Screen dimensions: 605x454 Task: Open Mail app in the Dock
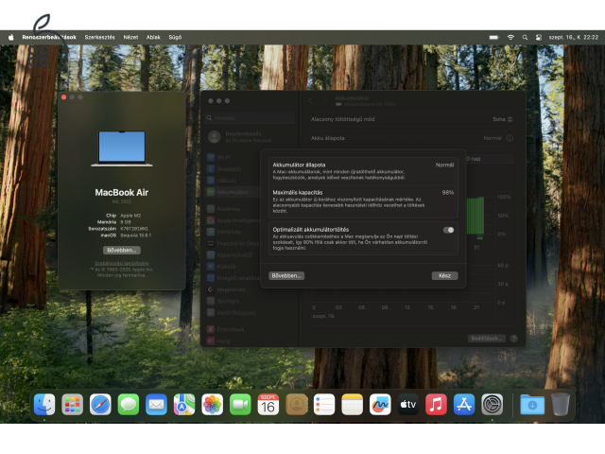tap(156, 404)
